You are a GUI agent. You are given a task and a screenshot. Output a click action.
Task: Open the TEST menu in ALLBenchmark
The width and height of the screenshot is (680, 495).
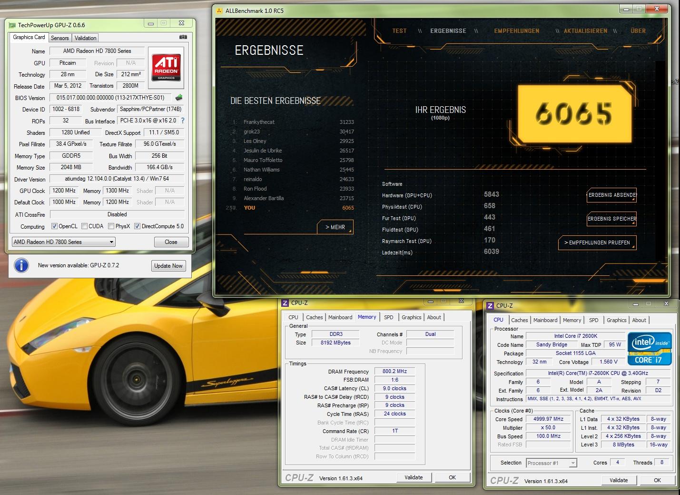(399, 30)
